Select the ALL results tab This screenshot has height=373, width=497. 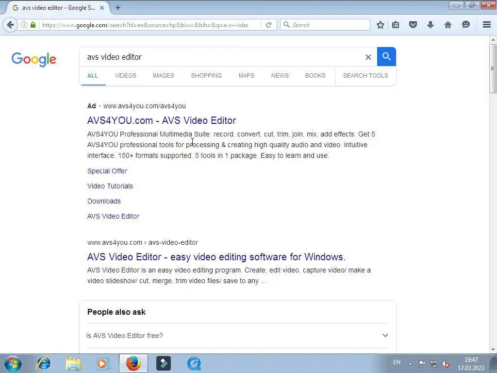point(93,76)
